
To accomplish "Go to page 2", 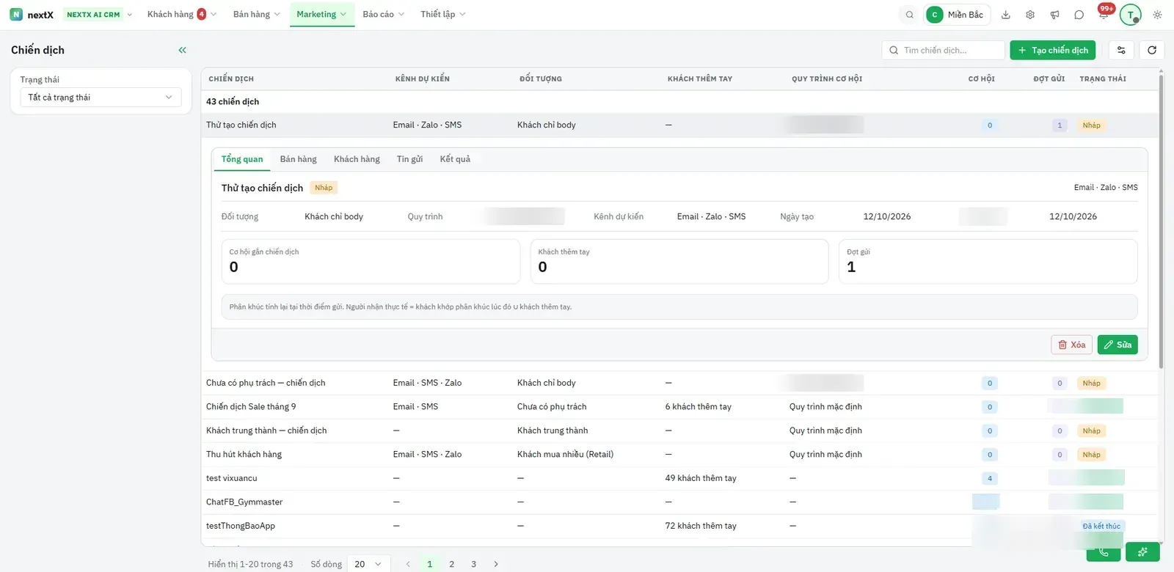I will pyautogui.click(x=451, y=564).
